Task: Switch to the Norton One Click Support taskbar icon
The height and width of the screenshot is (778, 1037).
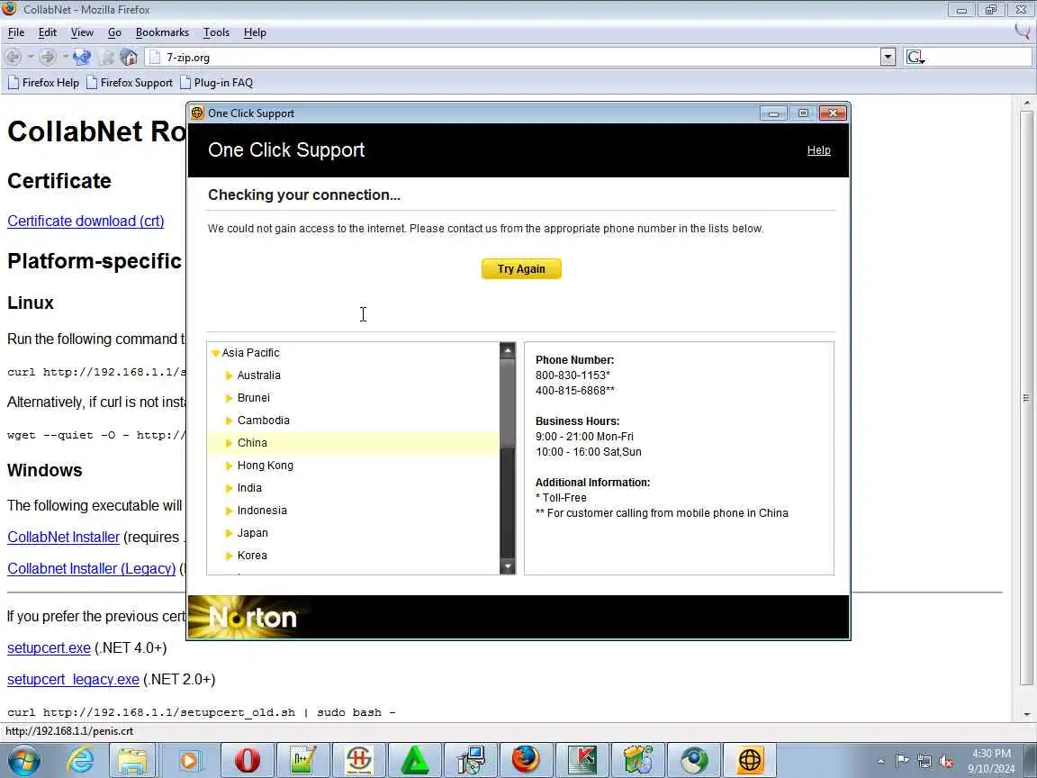Action: coord(750,760)
